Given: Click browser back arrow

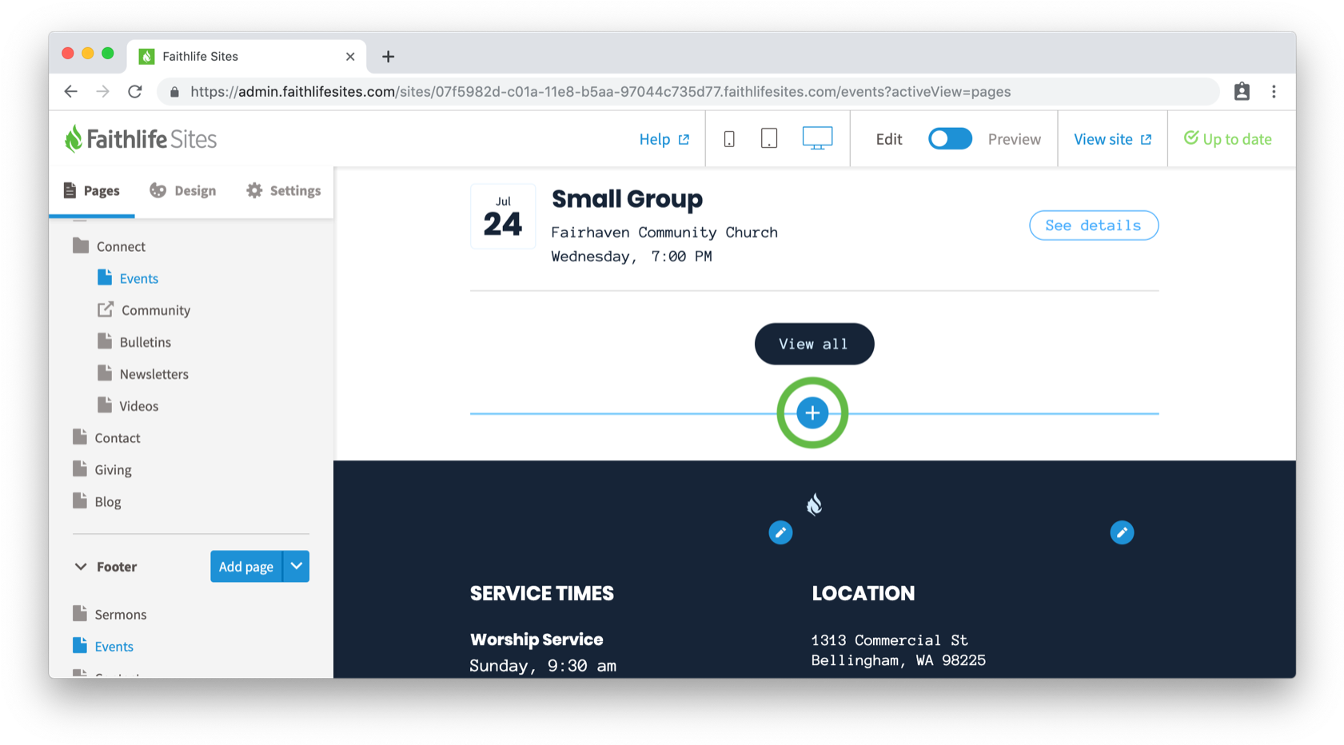Looking at the screenshot, I should (x=71, y=92).
